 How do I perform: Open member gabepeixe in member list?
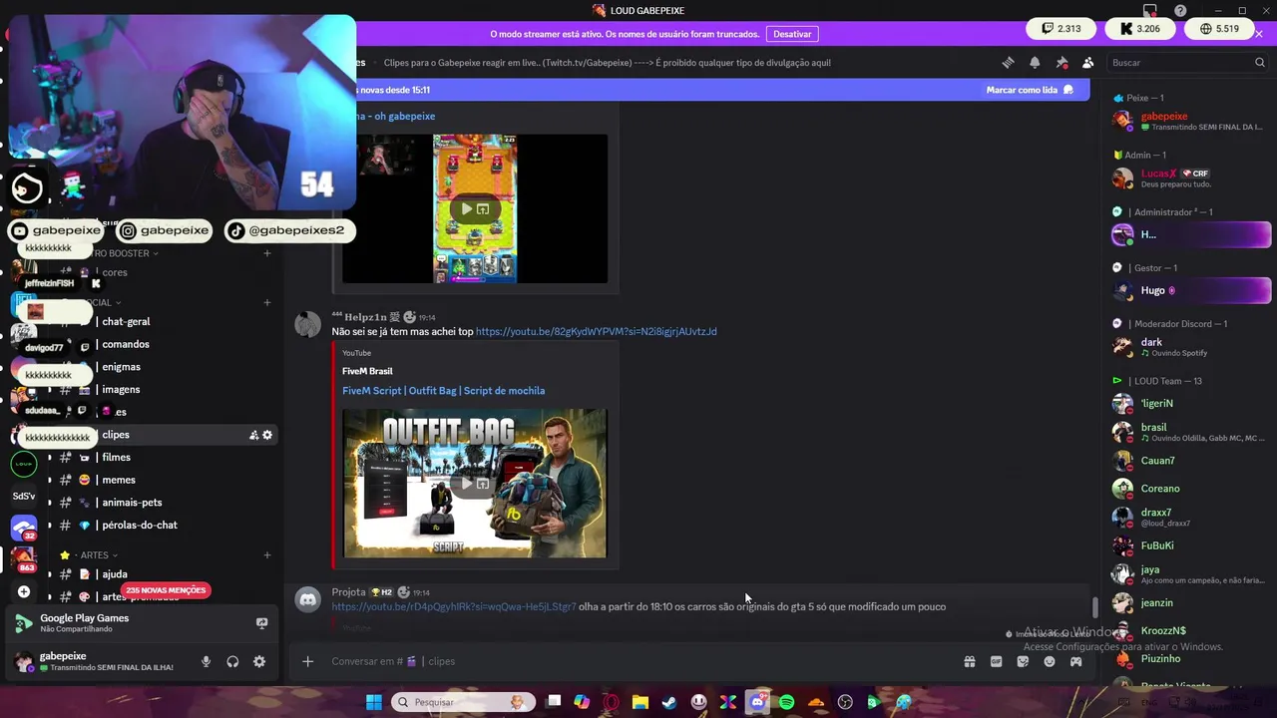click(1191, 121)
